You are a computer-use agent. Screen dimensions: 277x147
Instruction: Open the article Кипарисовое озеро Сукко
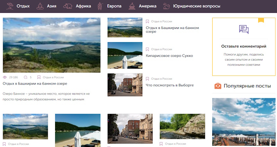[x=169, y=56]
